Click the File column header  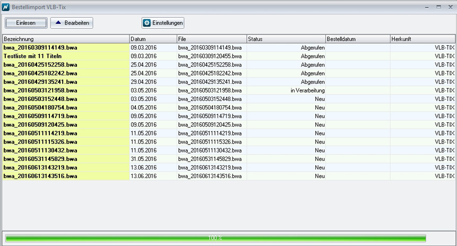pos(211,39)
